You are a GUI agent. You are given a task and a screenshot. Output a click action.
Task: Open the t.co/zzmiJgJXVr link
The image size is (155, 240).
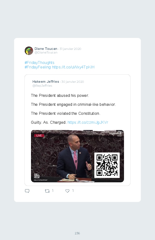(88, 122)
